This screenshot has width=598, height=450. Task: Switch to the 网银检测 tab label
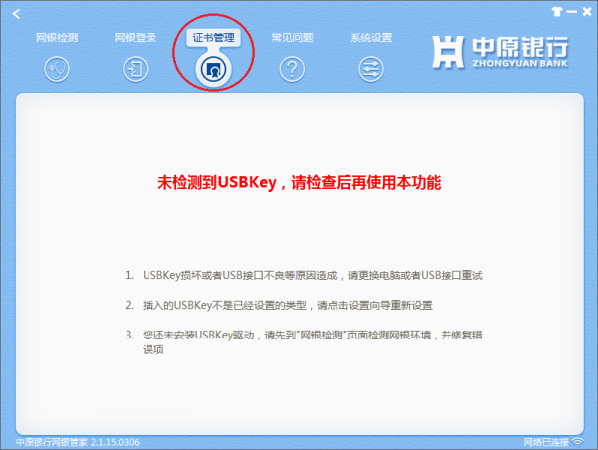[x=57, y=38]
